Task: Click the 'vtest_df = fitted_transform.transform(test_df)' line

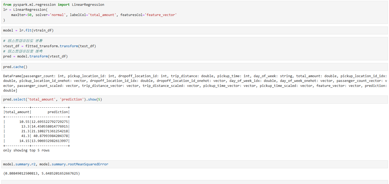Action: pos(50,46)
